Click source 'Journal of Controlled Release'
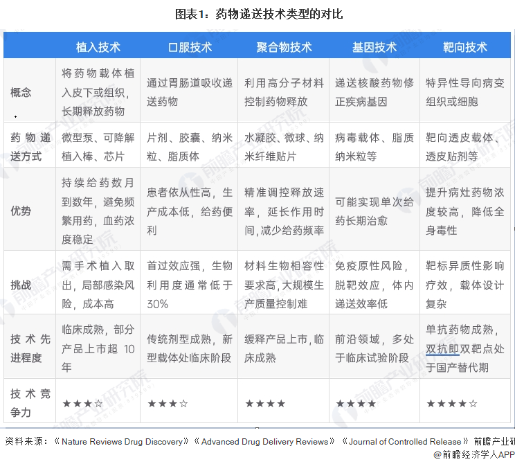515x464 pixels. tap(405, 441)
